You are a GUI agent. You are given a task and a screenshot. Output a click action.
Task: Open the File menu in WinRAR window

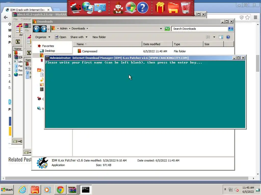click(x=16, y=19)
